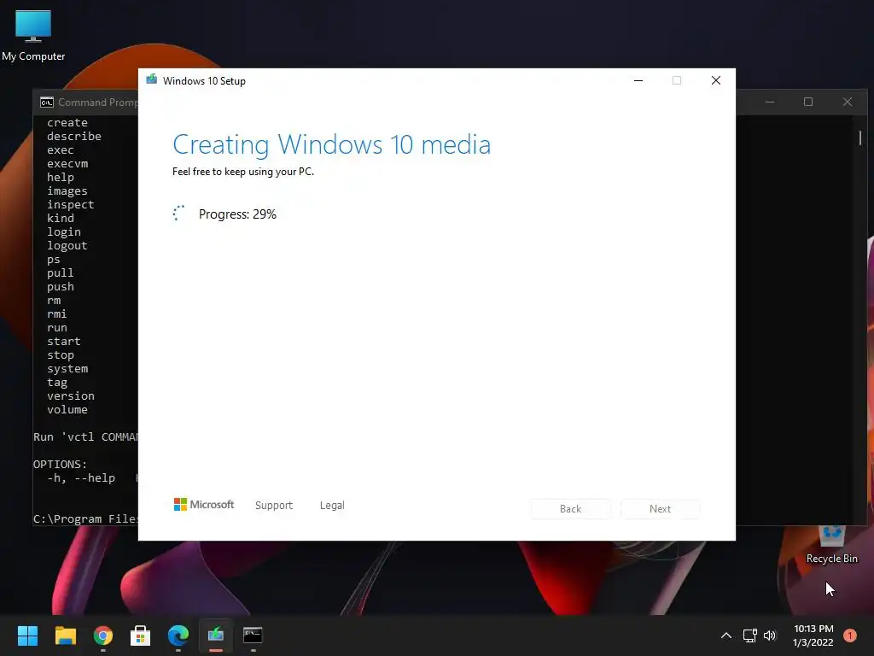The height and width of the screenshot is (656, 874).
Task: Click 'execvm' in Command Prompt
Action: click(x=67, y=163)
